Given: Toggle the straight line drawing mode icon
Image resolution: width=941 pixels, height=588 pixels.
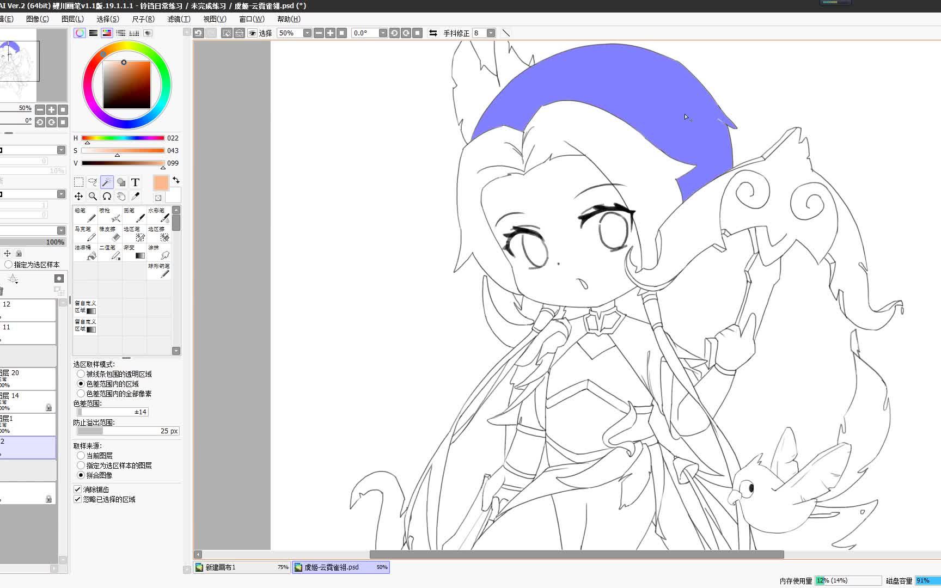Looking at the screenshot, I should pyautogui.click(x=506, y=33).
